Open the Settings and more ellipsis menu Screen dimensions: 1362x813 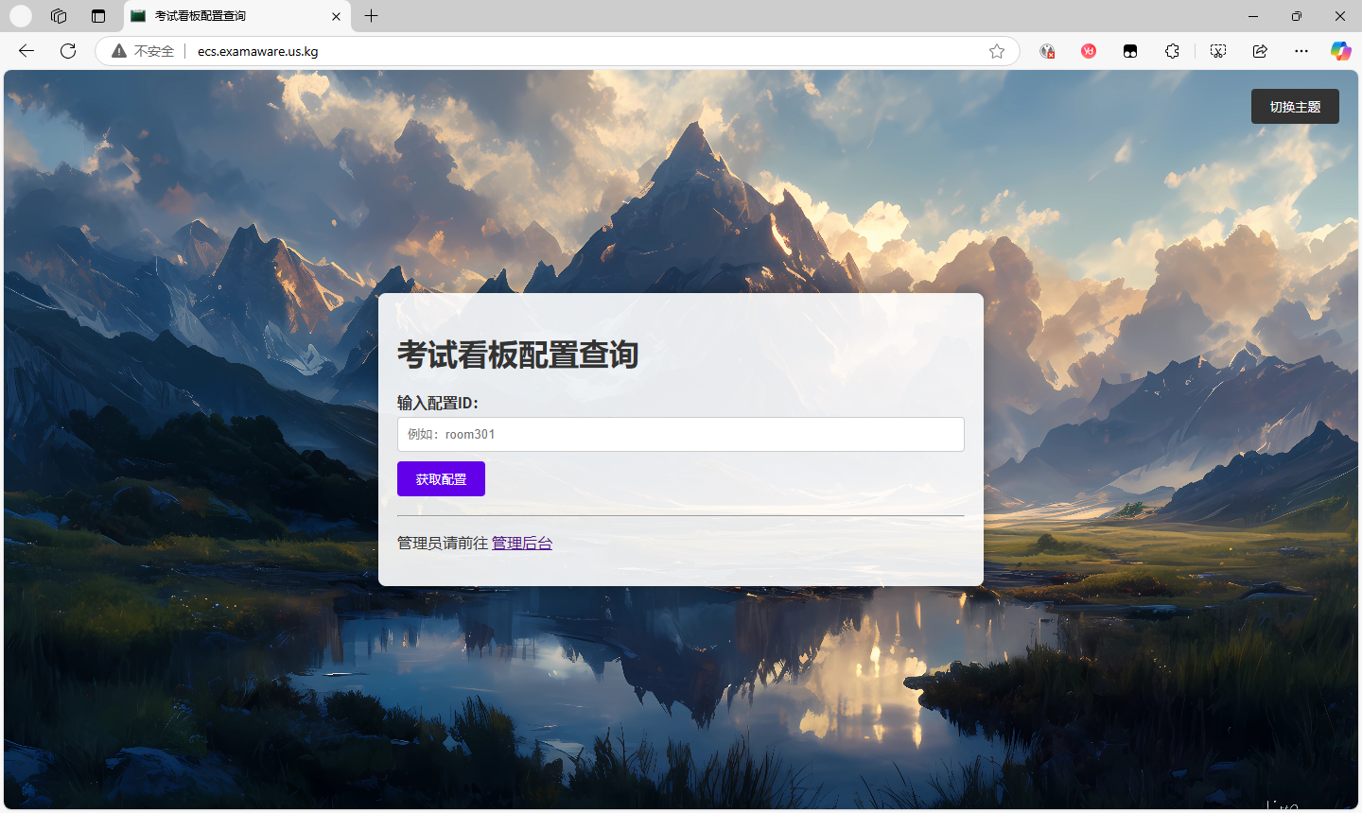1301,51
